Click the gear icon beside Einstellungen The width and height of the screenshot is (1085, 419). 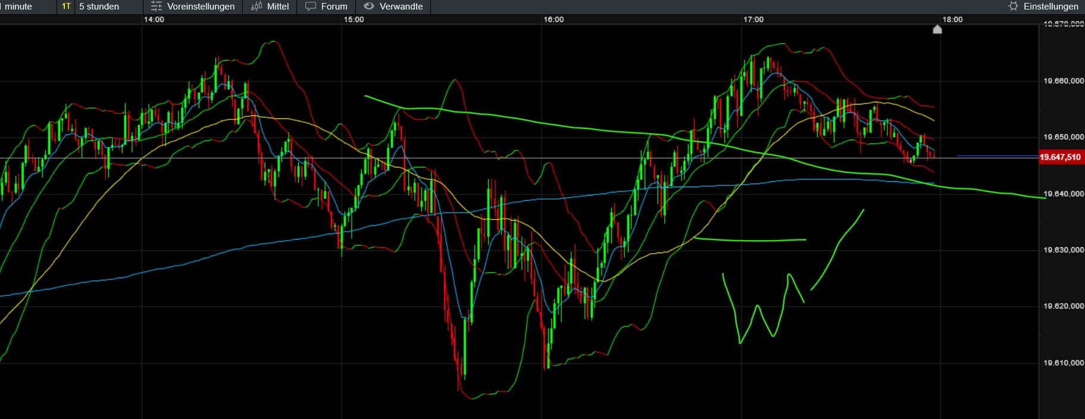click(x=1013, y=7)
